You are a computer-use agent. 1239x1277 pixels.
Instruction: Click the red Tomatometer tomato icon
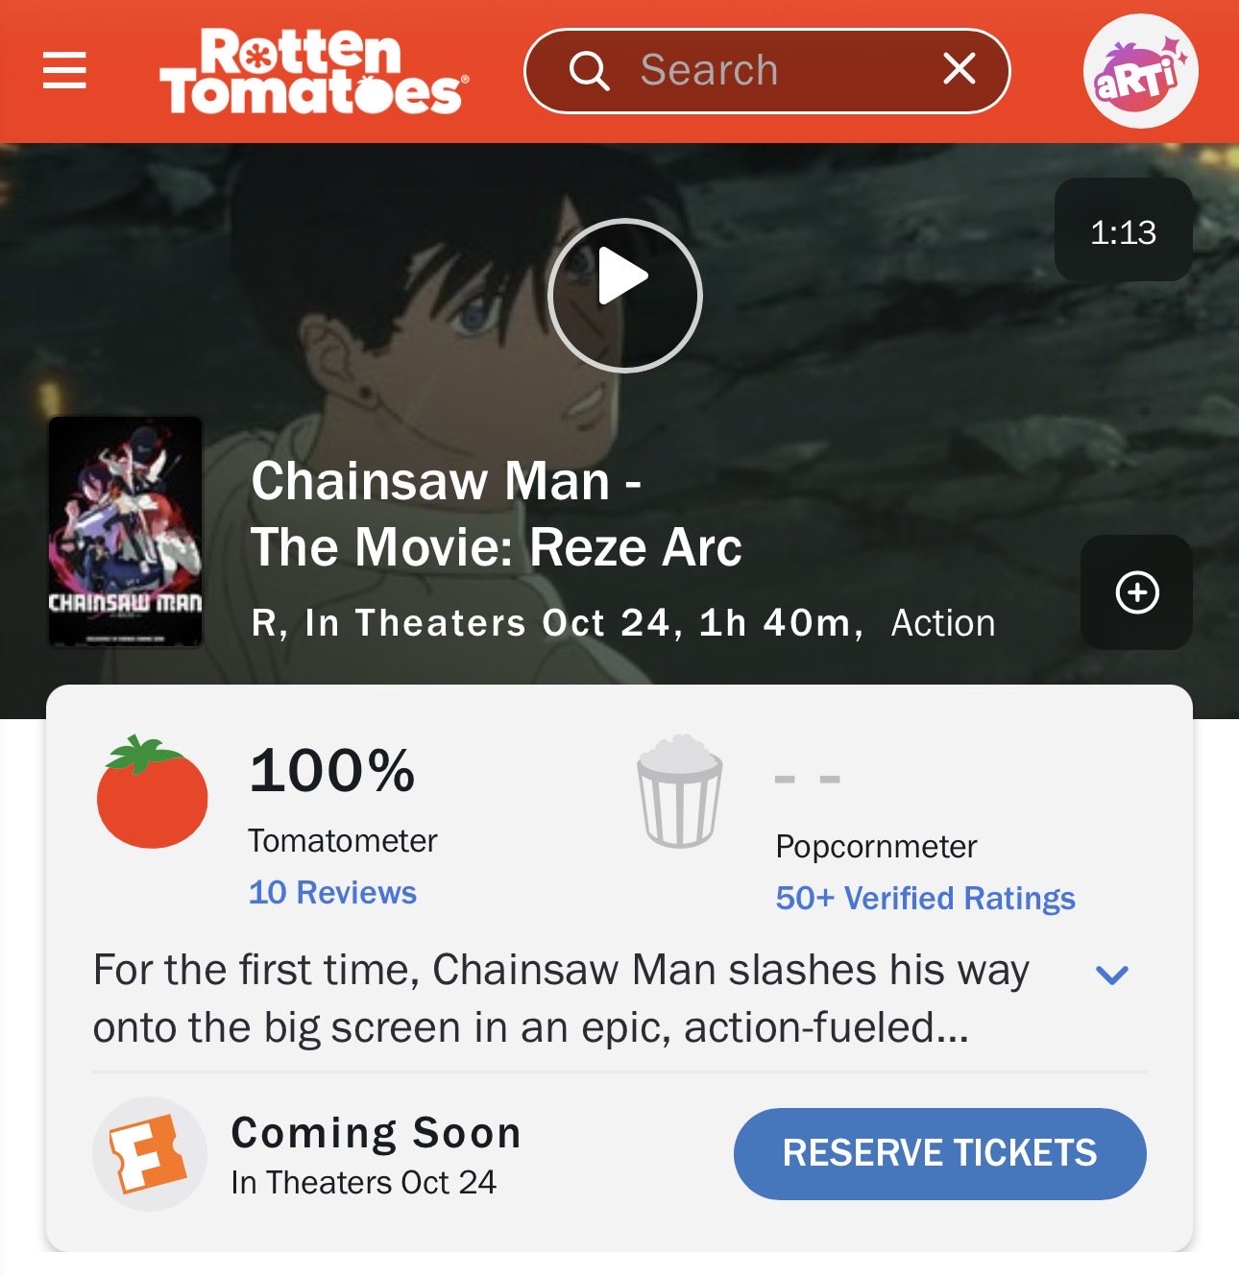152,792
